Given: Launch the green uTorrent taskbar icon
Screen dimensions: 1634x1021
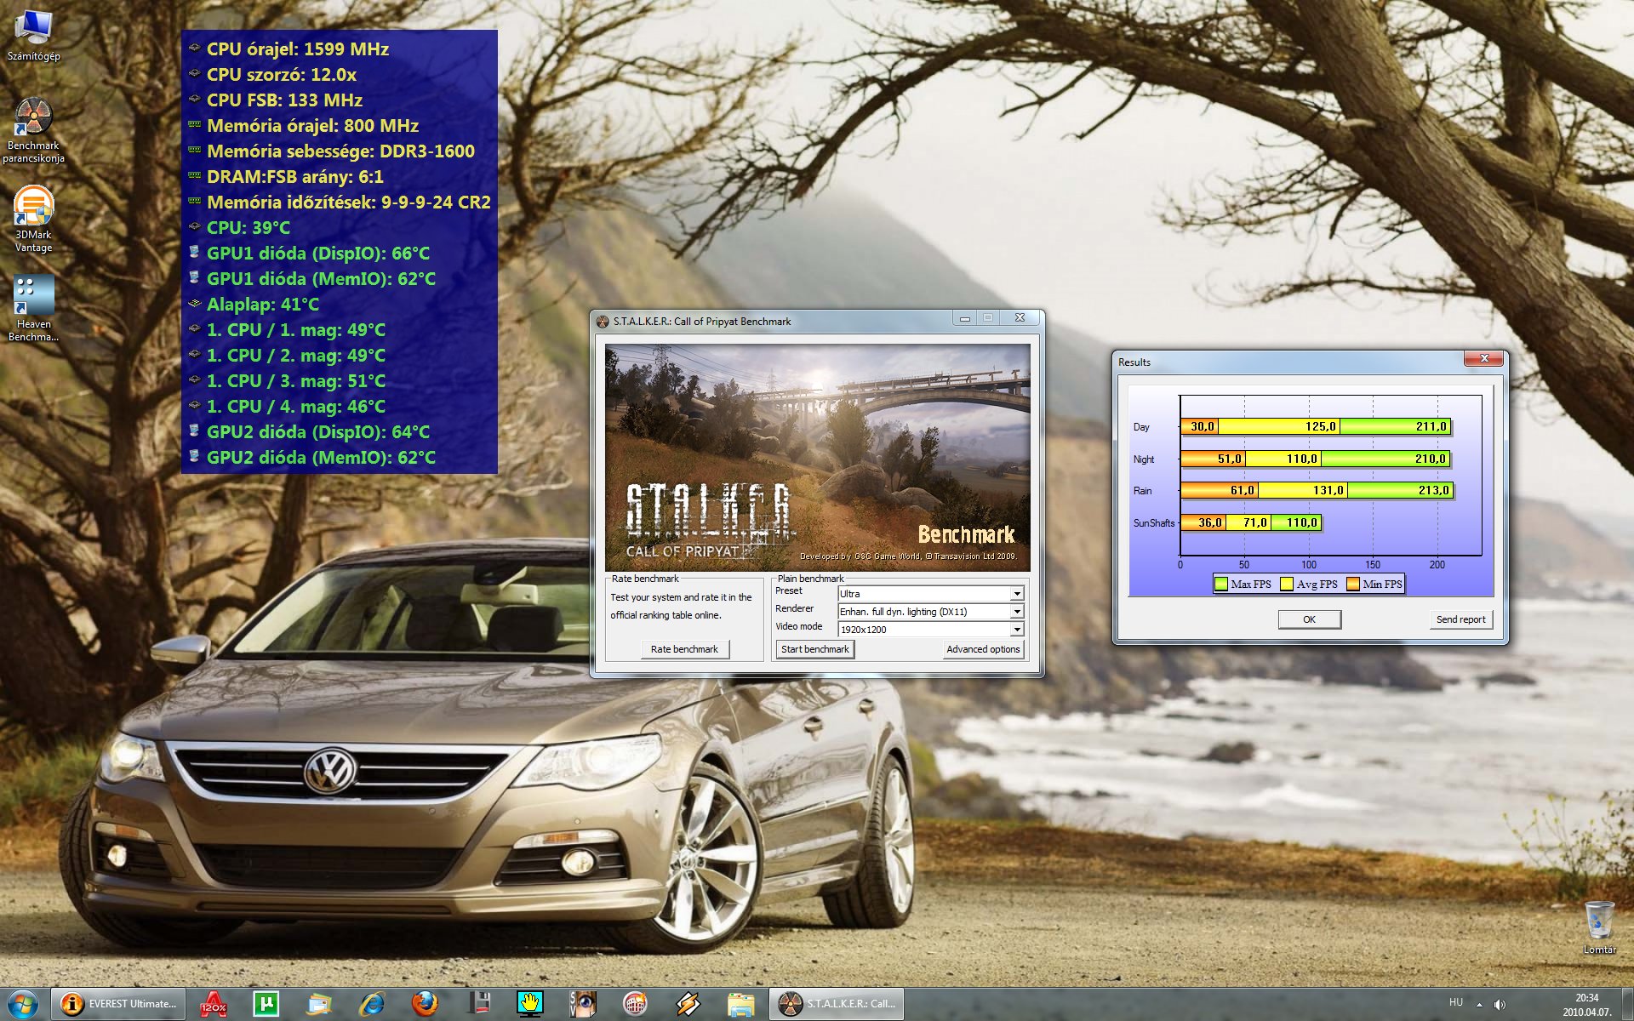Looking at the screenshot, I should click(266, 1004).
